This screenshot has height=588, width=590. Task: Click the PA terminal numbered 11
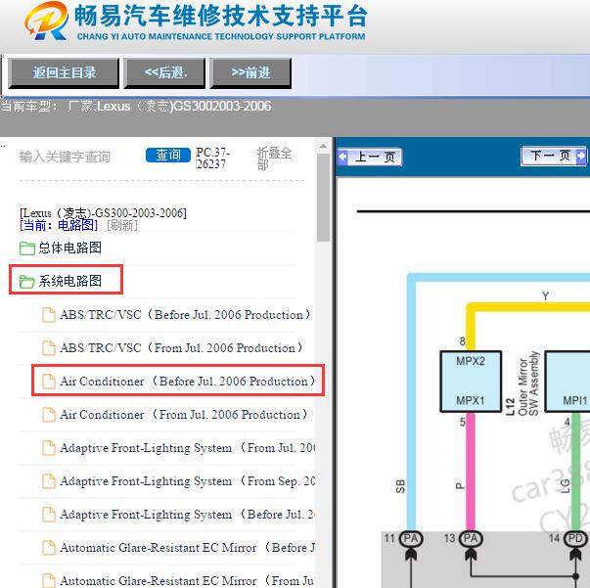coord(411,539)
